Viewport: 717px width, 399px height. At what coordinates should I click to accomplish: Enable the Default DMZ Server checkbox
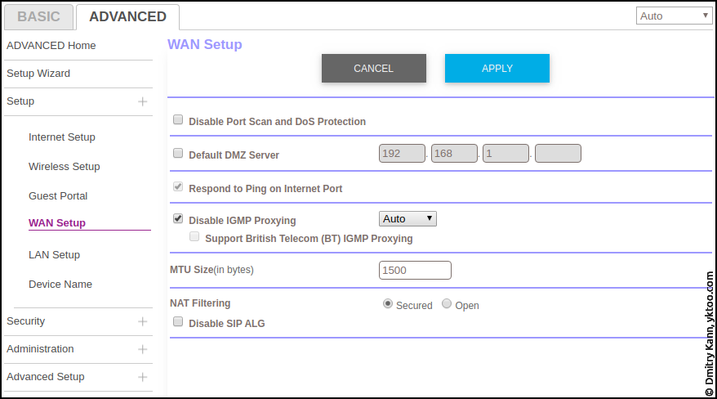coord(178,153)
